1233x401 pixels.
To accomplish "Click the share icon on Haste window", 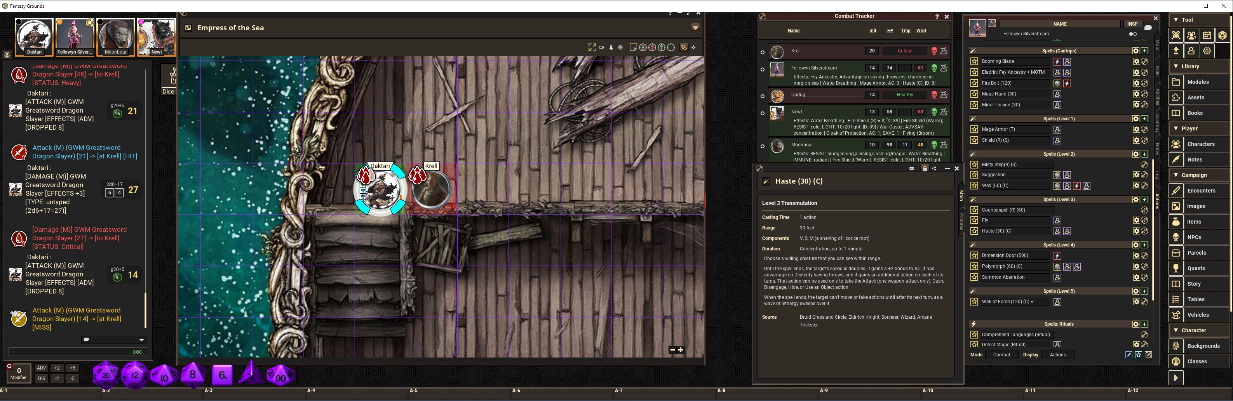I will [x=934, y=168].
